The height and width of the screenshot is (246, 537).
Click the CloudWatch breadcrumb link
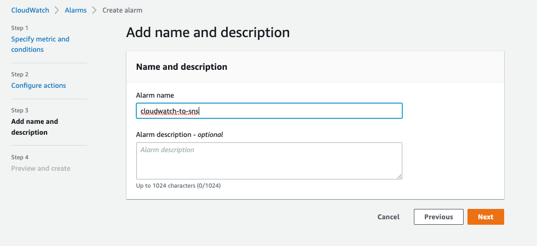click(30, 10)
